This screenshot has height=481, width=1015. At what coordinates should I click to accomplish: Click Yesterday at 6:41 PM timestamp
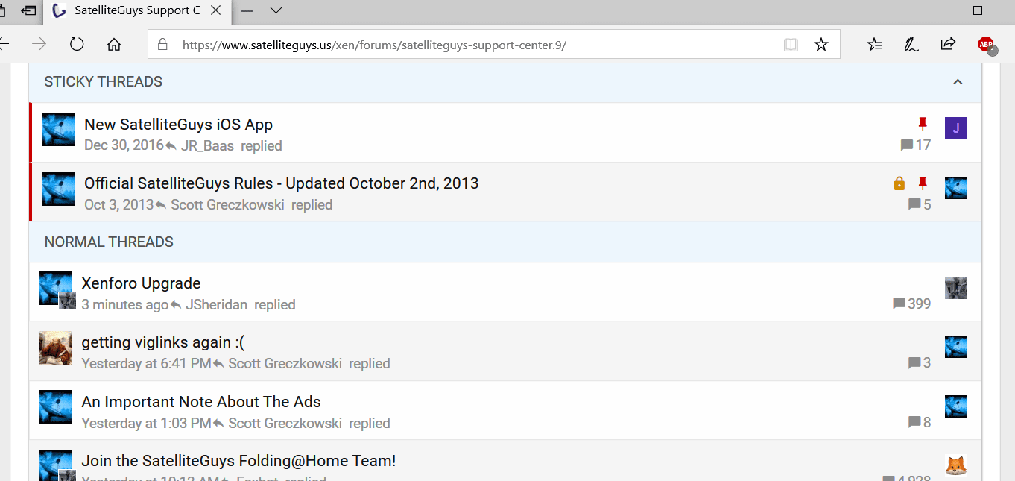(x=146, y=363)
